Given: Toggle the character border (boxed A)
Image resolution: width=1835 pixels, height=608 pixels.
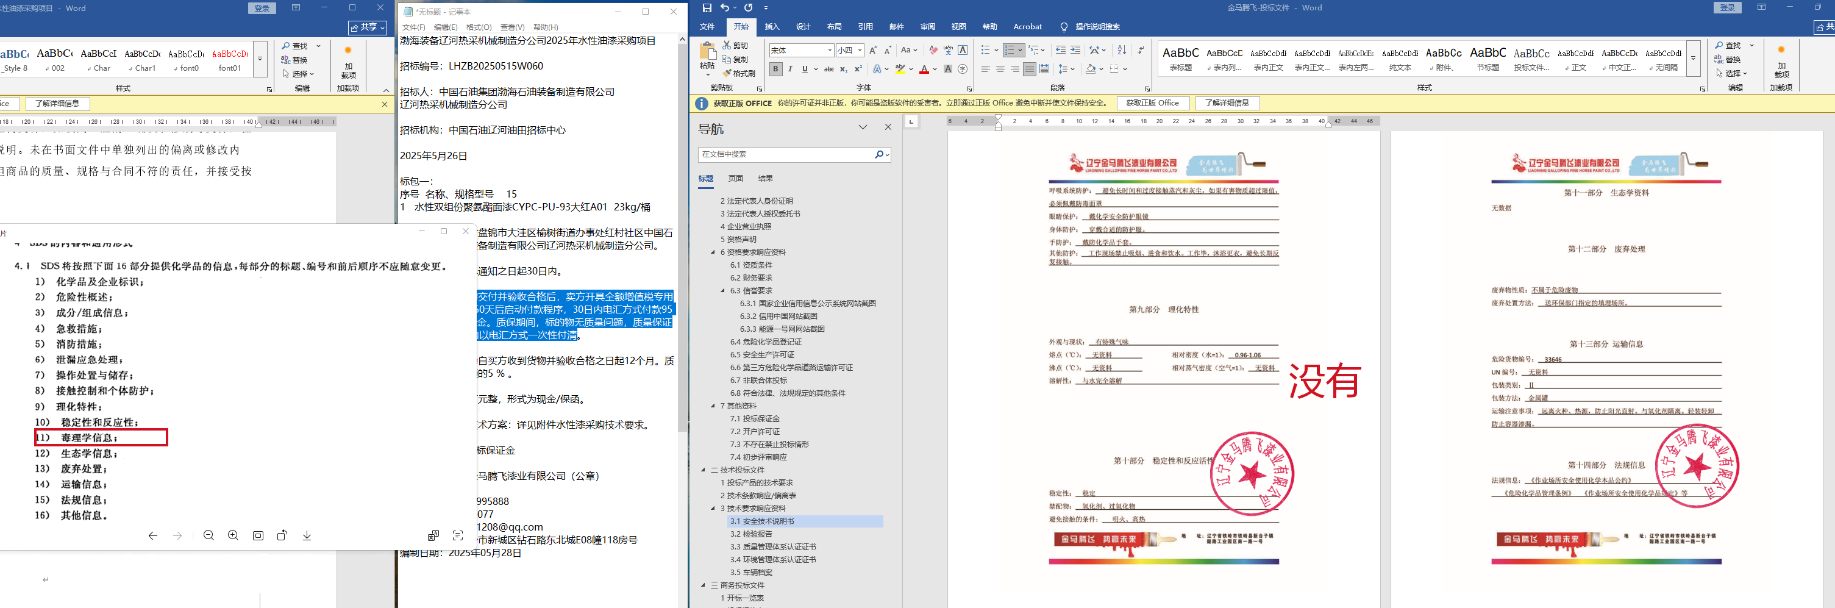Looking at the screenshot, I should pos(963,51).
